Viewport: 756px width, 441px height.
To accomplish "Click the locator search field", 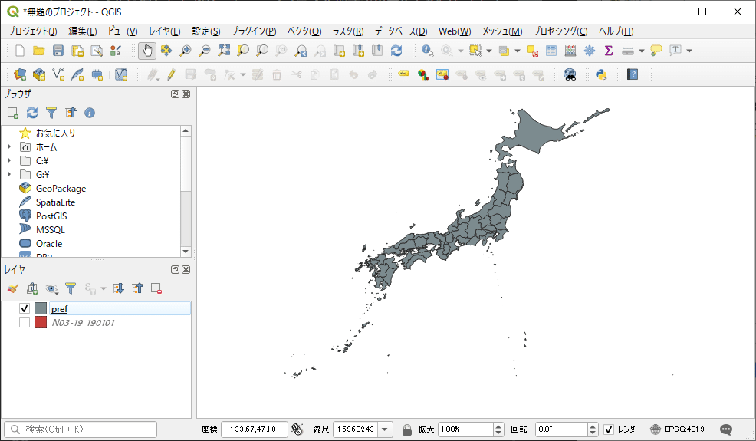I will (x=81, y=429).
